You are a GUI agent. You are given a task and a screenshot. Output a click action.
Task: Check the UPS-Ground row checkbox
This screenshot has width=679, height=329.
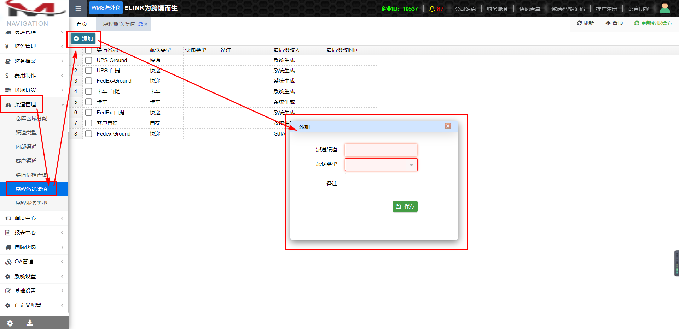point(88,60)
